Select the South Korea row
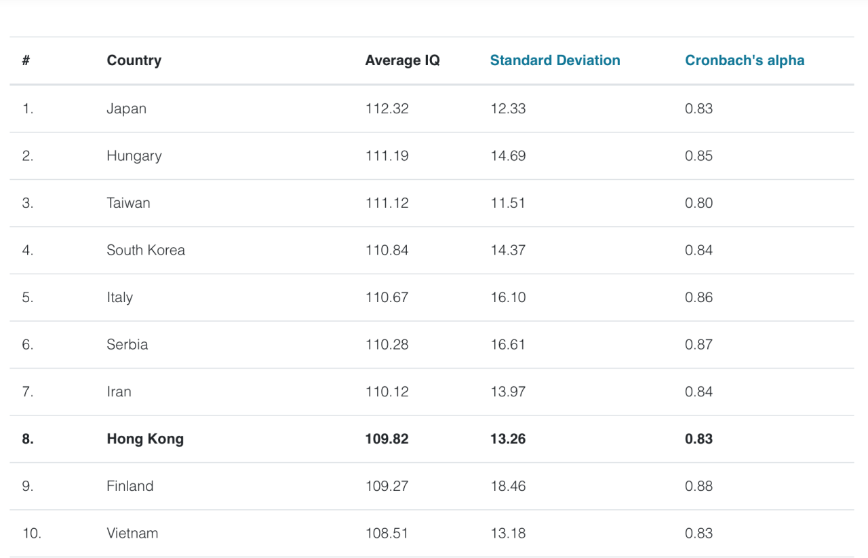 pos(145,250)
